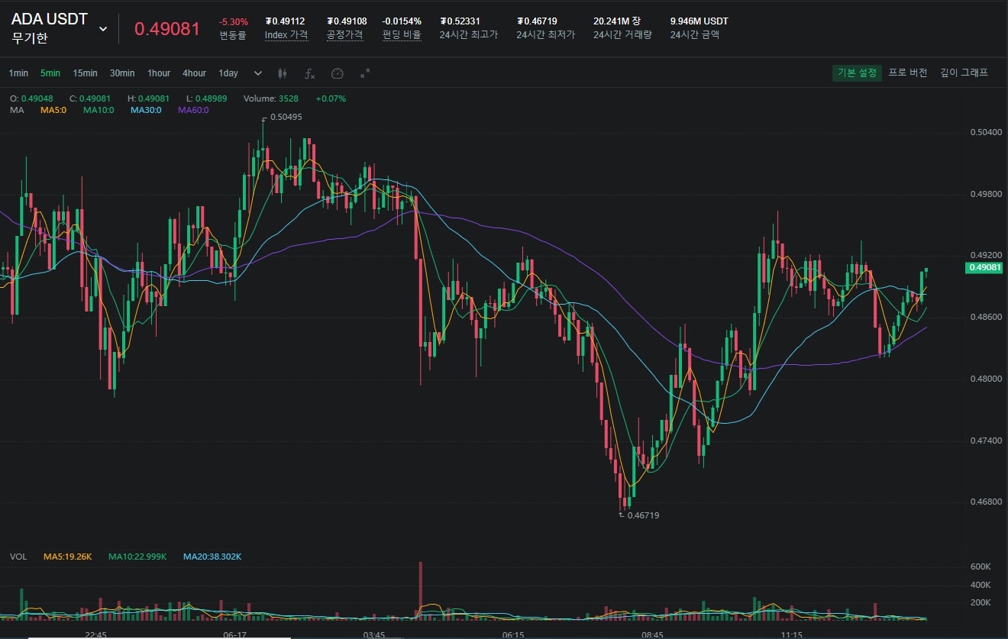Select the 5min interval
The width and height of the screenshot is (1008, 639).
tap(50, 73)
